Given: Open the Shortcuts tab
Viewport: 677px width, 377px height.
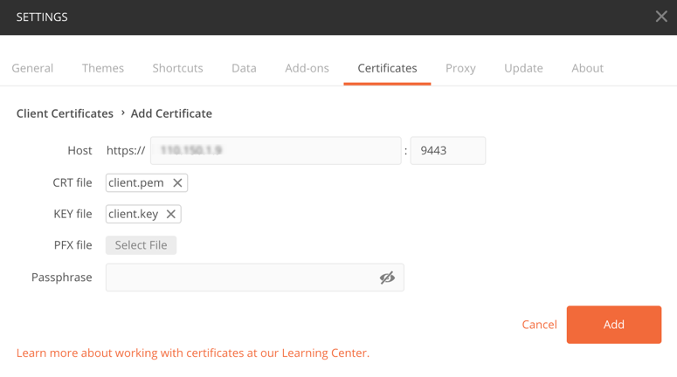Looking at the screenshot, I should click(x=177, y=68).
